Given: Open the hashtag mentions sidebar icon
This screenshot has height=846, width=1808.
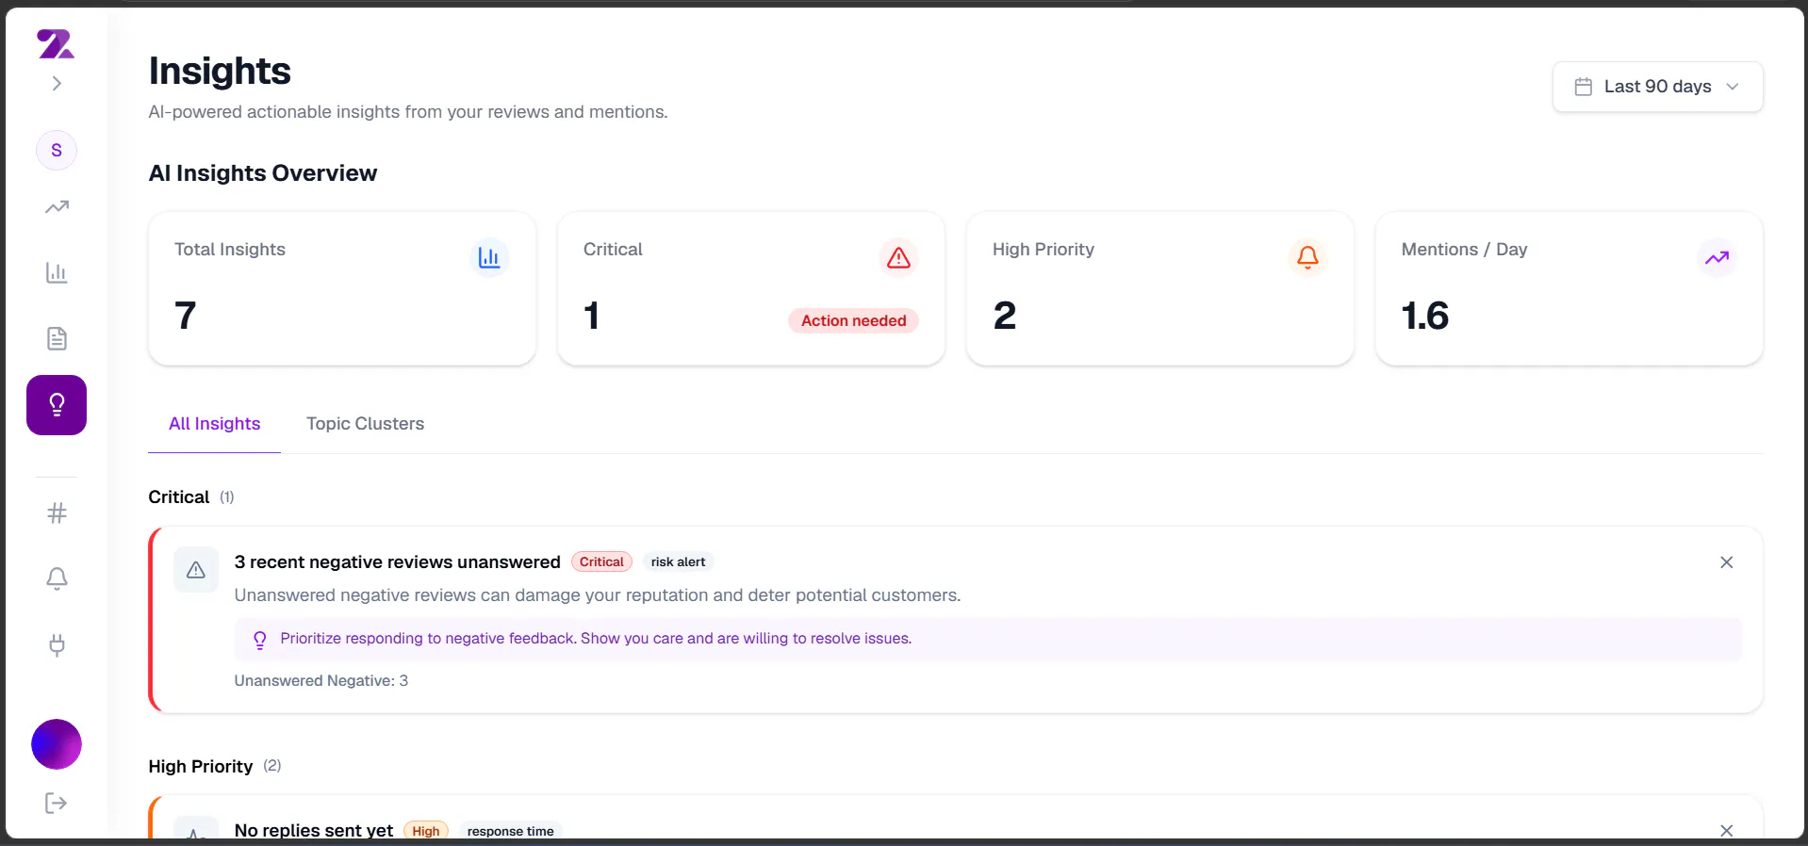Looking at the screenshot, I should click(57, 513).
